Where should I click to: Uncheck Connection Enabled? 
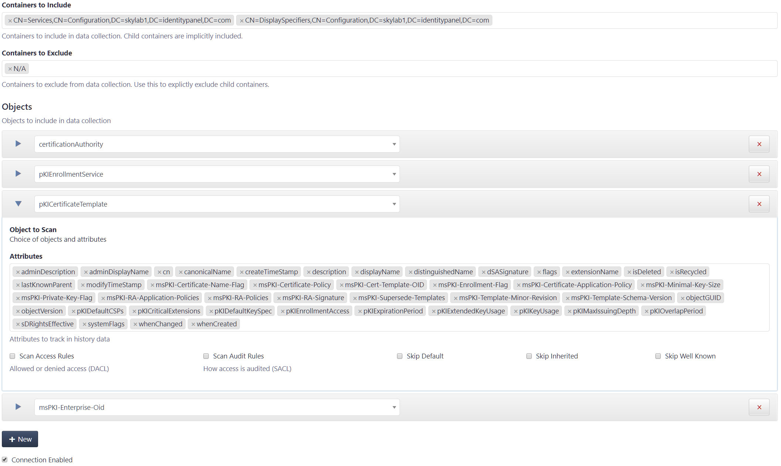click(5, 459)
